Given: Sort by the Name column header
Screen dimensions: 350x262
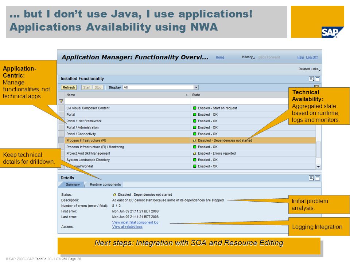Looking at the screenshot, I should (70, 95).
